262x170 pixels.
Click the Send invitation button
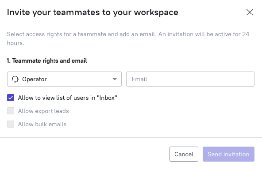click(228, 154)
